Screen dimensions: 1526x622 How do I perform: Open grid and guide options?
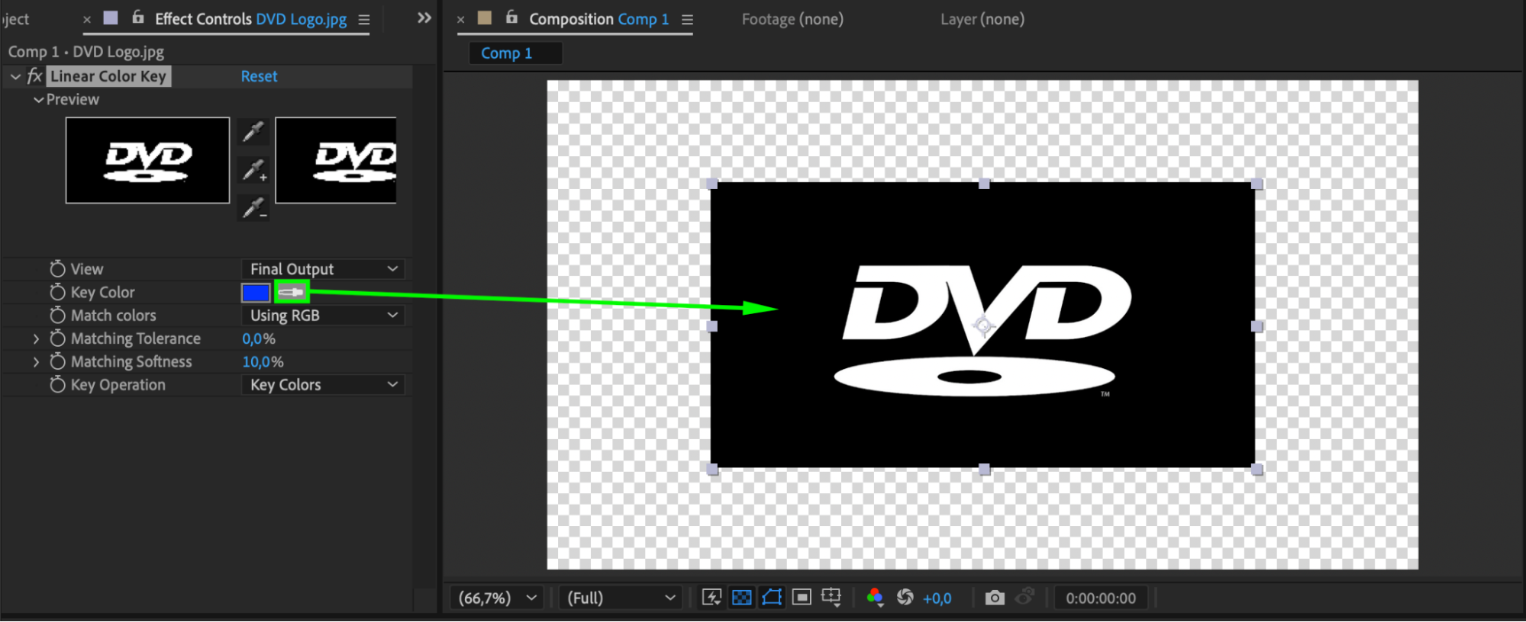(x=831, y=598)
